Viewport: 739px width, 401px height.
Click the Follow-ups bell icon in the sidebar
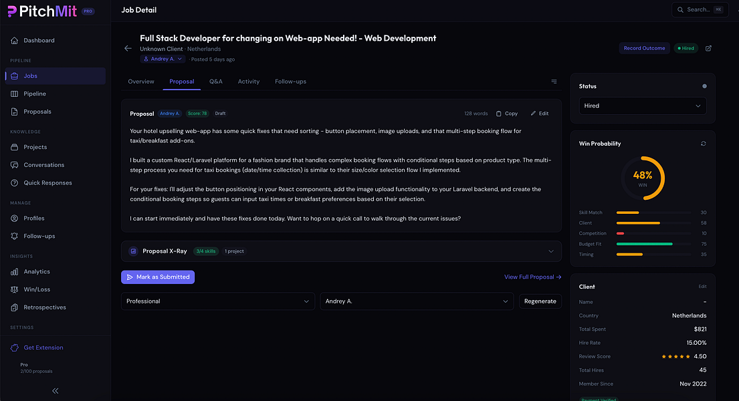15,236
